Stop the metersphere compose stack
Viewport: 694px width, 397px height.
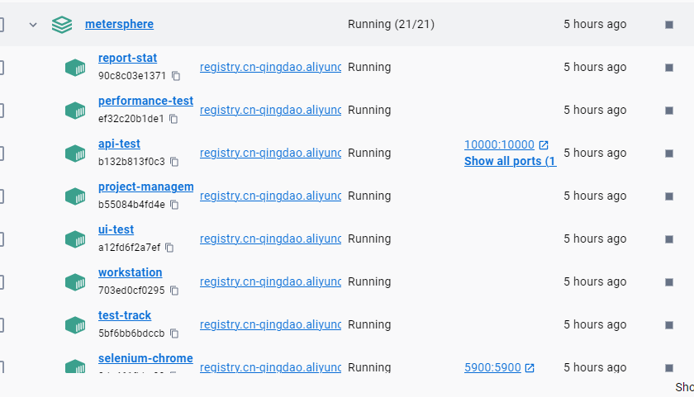coord(669,25)
